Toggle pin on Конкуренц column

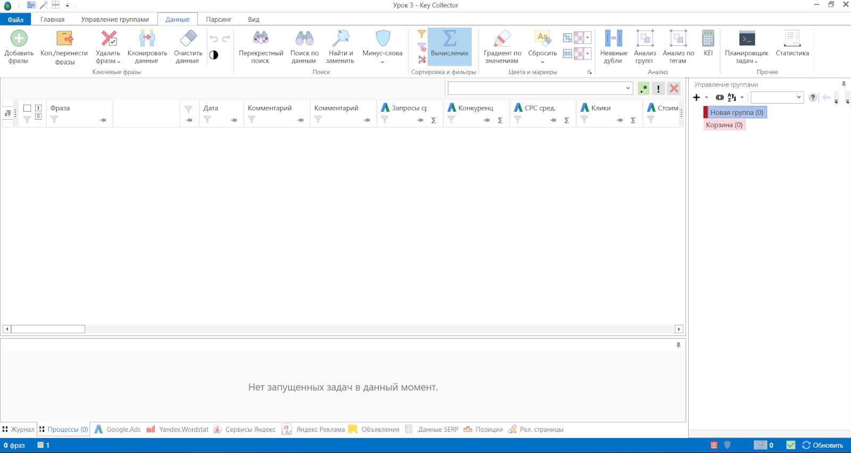click(x=487, y=120)
